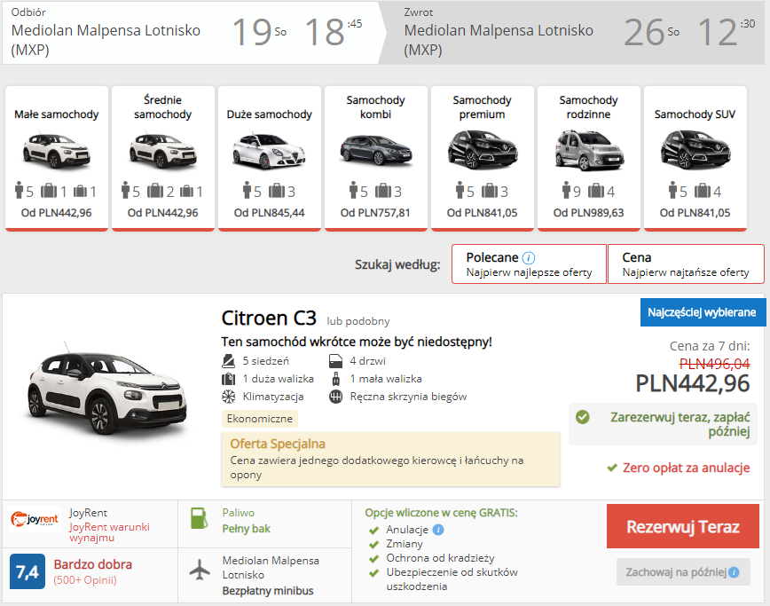Click info icon on Zachowaj na później
Image resolution: width=770 pixels, height=606 pixels.
[734, 572]
